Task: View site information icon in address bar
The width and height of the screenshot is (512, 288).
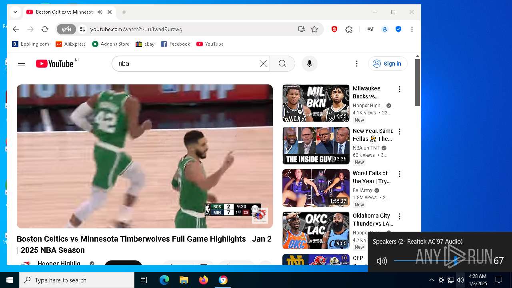Action: 82,29
